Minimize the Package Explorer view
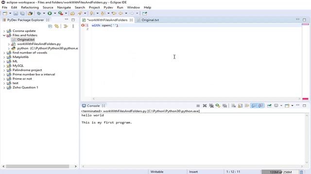The width and height of the screenshot is (311, 174). pos(67,19)
